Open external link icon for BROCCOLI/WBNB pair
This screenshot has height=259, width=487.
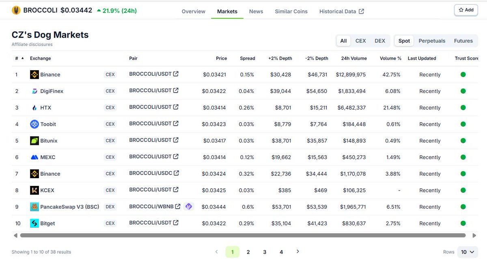click(x=177, y=206)
